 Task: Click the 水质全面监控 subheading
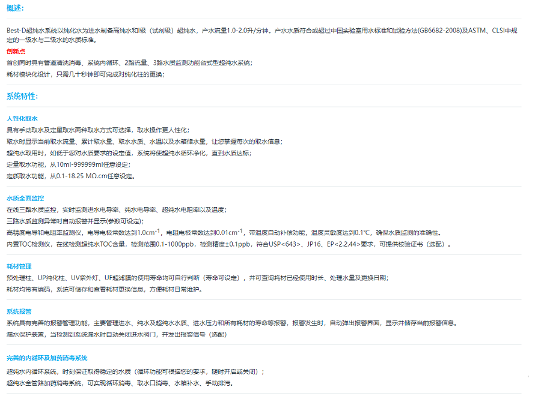[25, 198]
